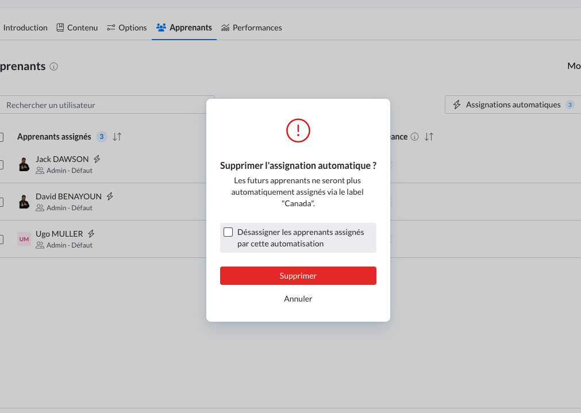Focus the Rechercher un utilisateur search field
This screenshot has height=413, width=581.
(x=108, y=105)
